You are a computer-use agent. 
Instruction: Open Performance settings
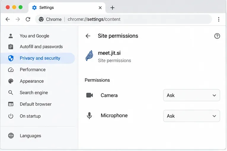coord(38,70)
